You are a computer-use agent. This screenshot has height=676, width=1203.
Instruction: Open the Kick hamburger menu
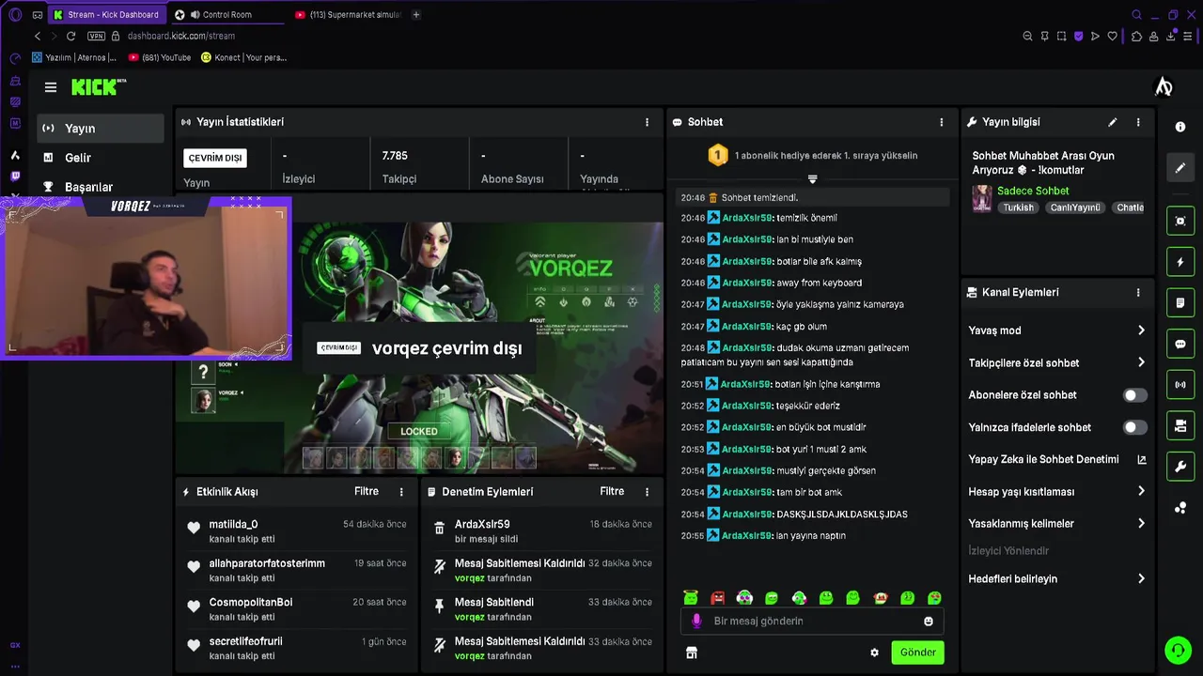(x=51, y=87)
